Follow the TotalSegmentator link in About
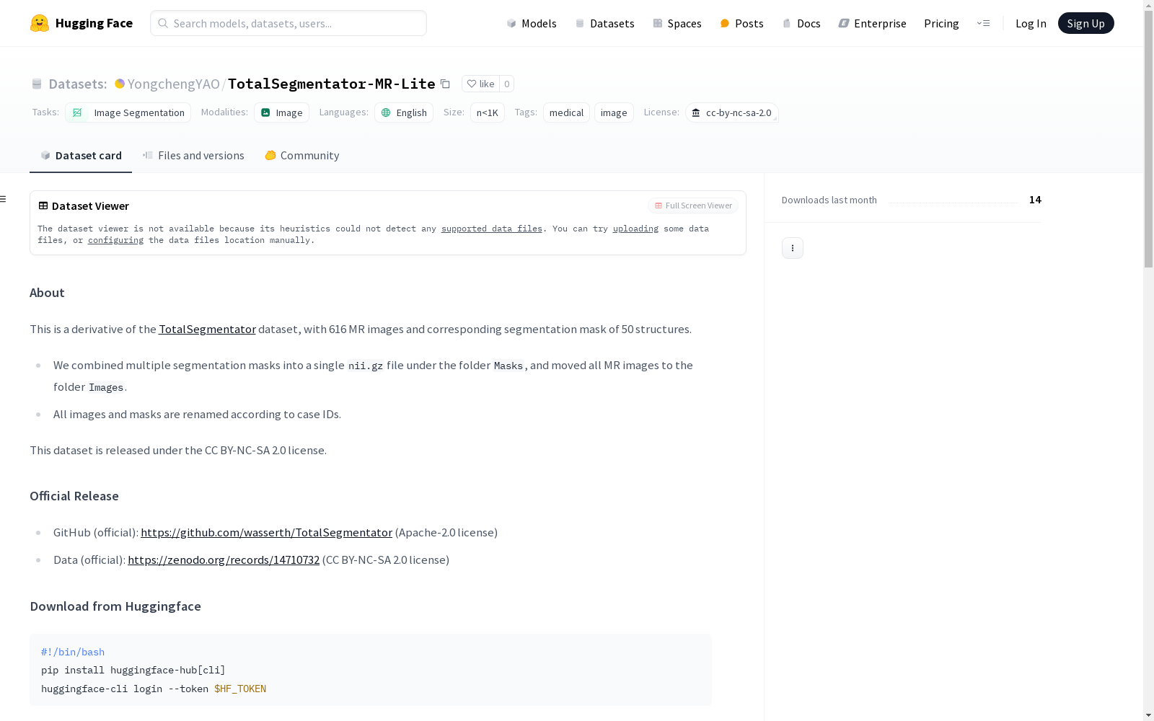 coord(207,329)
